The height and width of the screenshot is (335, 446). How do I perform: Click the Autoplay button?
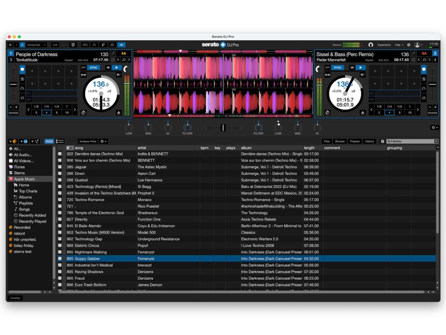coord(15,298)
